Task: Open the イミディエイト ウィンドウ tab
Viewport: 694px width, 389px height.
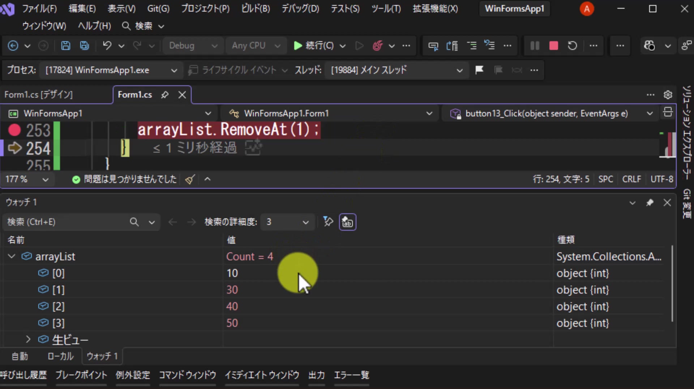Action: point(262,375)
